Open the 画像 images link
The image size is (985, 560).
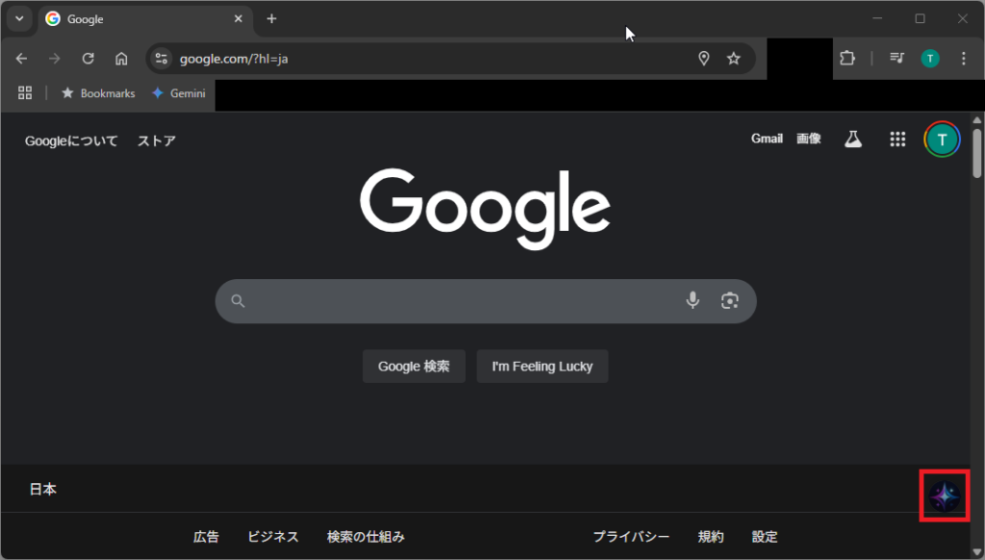click(x=808, y=139)
